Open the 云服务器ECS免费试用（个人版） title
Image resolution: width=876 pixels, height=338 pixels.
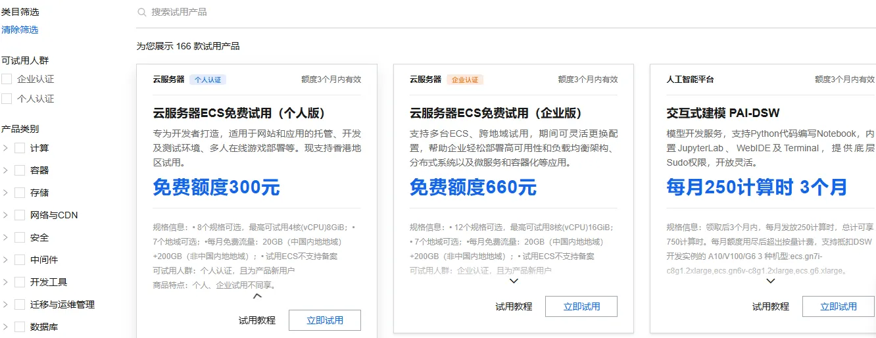(239, 113)
